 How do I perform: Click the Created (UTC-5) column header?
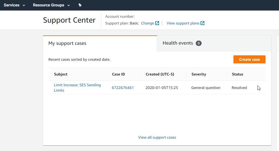point(160,74)
